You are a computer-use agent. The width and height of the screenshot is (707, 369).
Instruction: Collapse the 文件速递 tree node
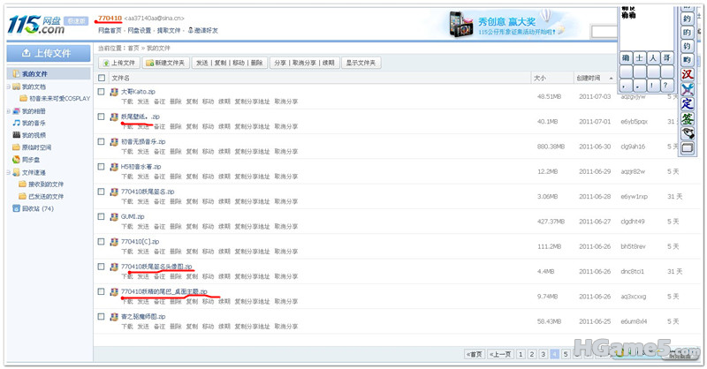[9, 172]
